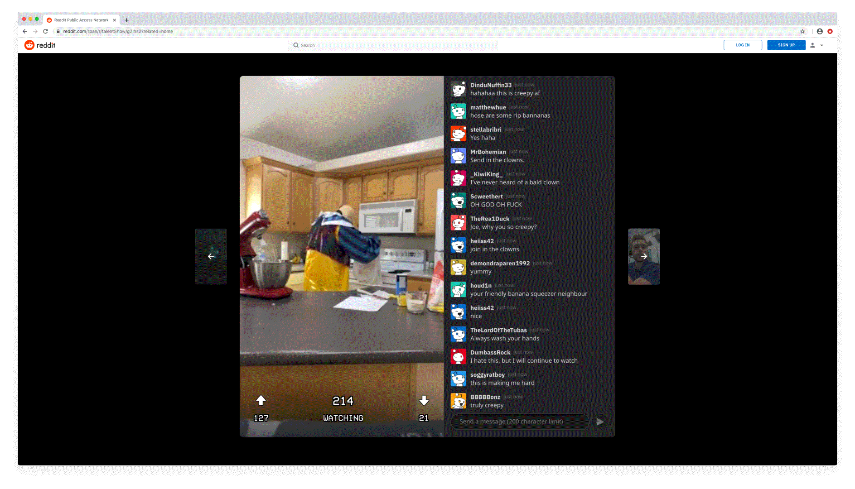Open a new browser tab
Image resolution: width=855 pixels, height=489 pixels.
click(127, 20)
